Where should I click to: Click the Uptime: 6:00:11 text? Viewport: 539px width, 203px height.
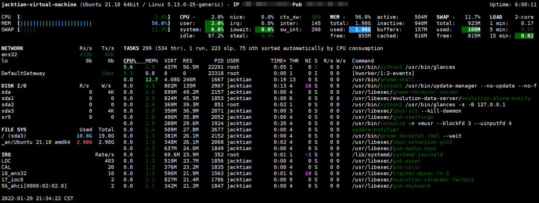pos(512,5)
